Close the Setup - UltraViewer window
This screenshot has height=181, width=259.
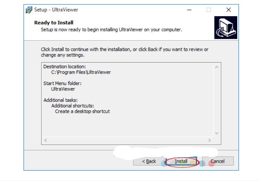[x=228, y=10]
